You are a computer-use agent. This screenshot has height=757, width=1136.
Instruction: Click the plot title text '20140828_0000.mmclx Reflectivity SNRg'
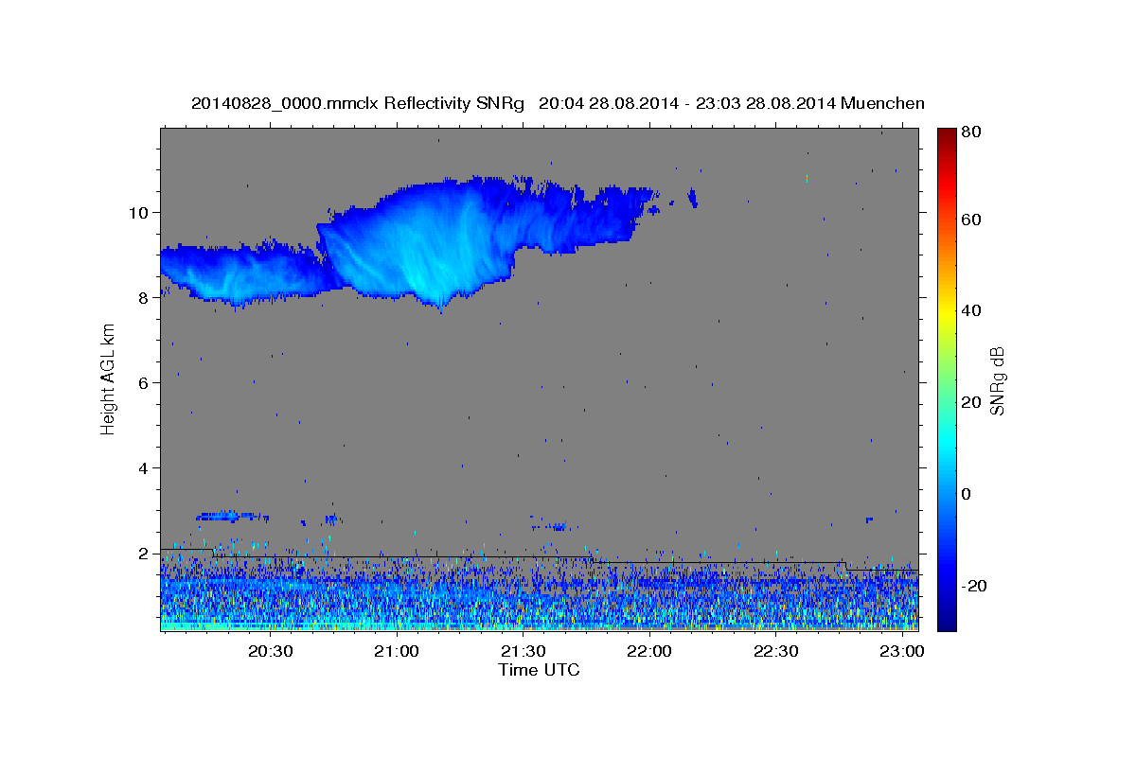[358, 103]
